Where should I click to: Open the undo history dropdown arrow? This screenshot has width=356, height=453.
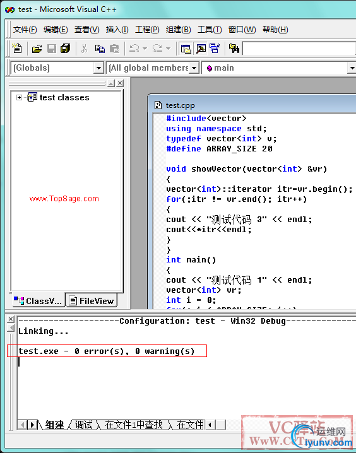pyautogui.click(x=145, y=49)
